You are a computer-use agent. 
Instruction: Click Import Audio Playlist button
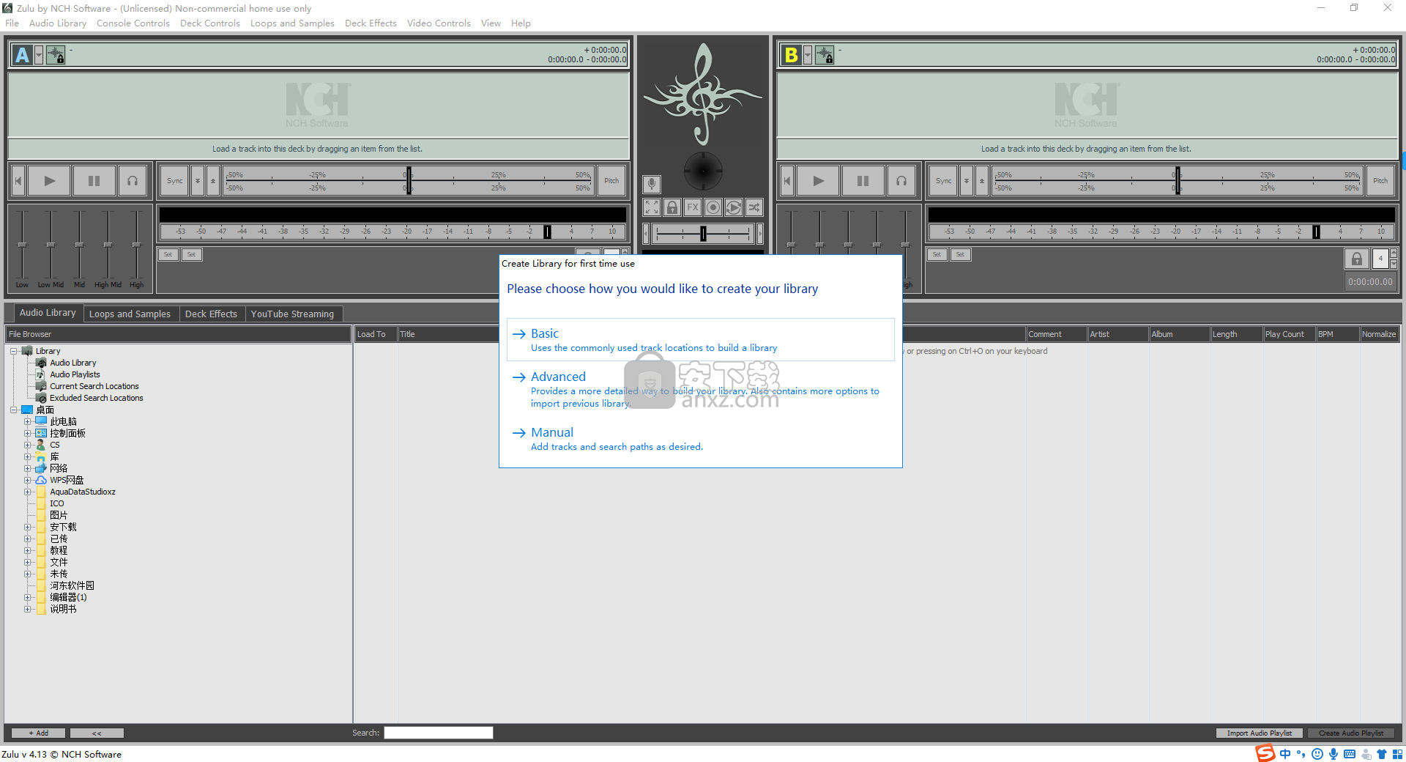coord(1260,733)
